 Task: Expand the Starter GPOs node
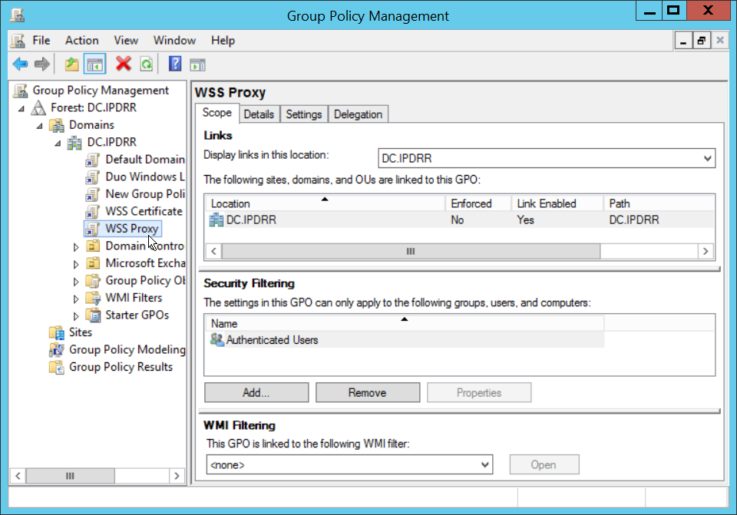click(76, 315)
